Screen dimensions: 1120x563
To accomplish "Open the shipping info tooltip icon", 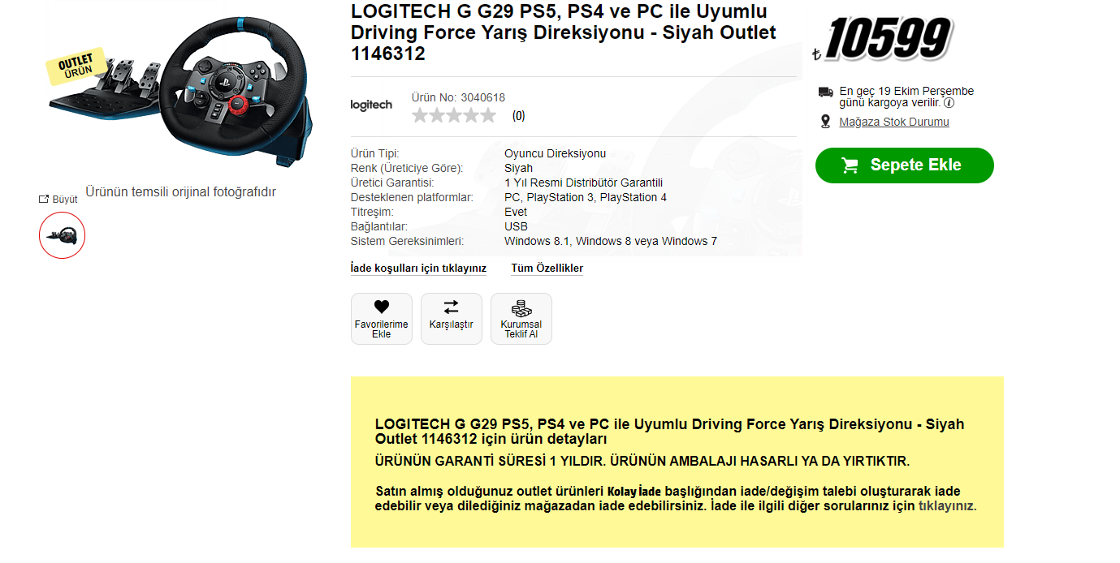I will tap(949, 103).
